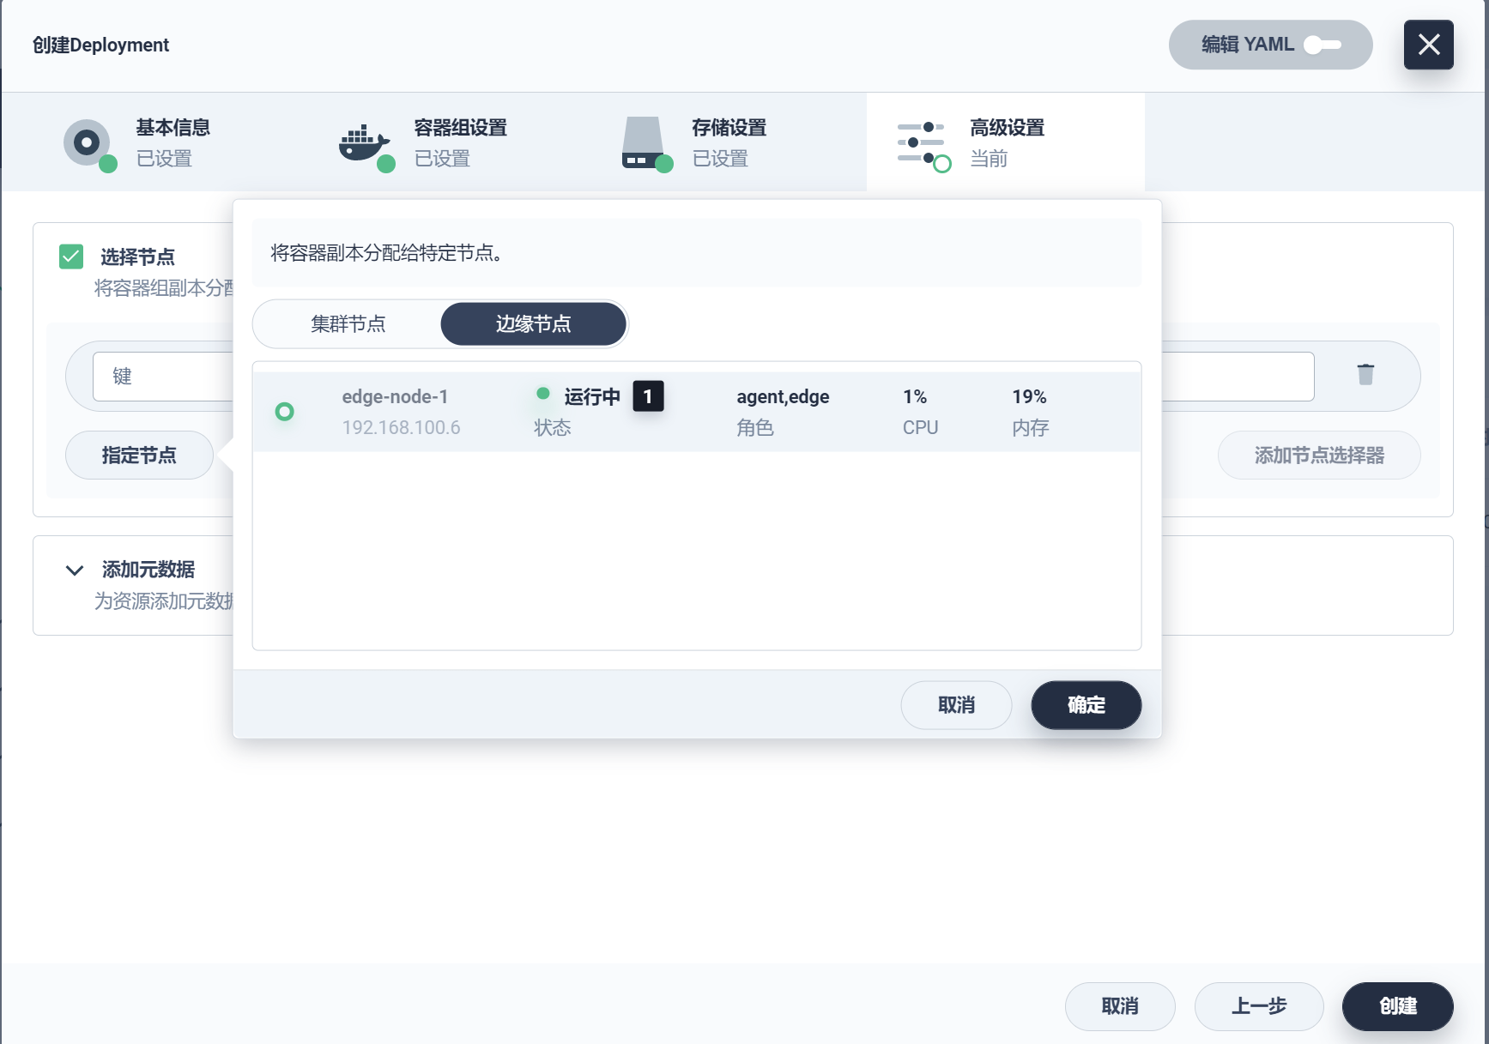Switch to the 边缘节点 tab
The image size is (1489, 1044).
(x=533, y=324)
